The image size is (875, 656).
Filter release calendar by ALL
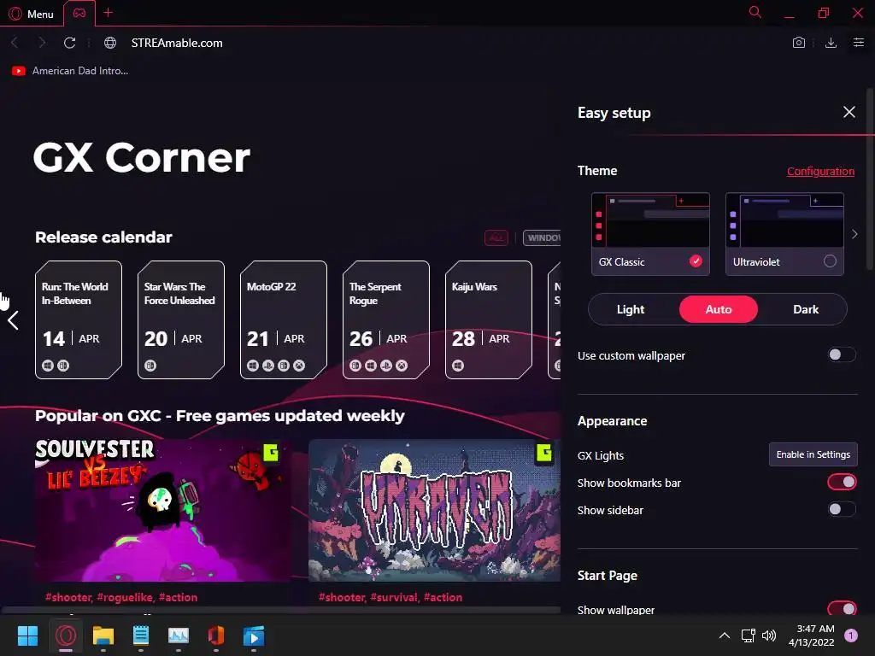tap(496, 237)
